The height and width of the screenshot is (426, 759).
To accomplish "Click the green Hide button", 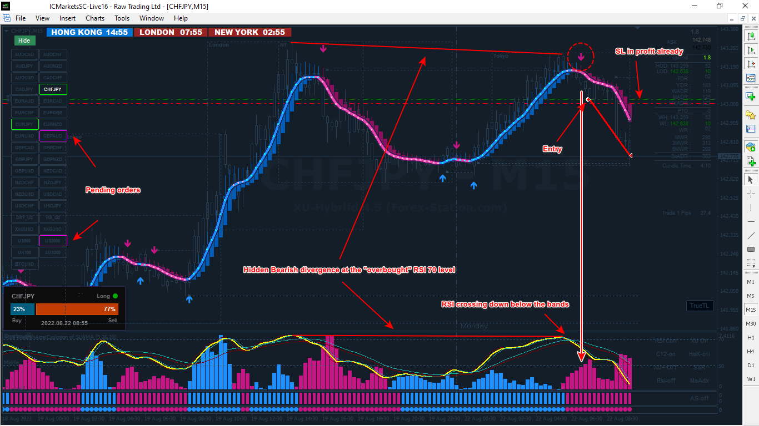I will [x=24, y=40].
